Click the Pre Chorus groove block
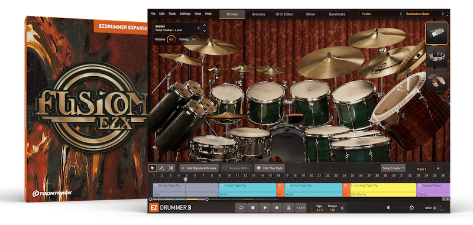Screen dimensions: 473x225 click(383, 190)
